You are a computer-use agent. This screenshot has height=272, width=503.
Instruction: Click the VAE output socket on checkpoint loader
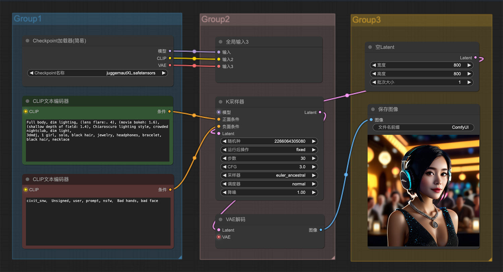click(x=170, y=65)
